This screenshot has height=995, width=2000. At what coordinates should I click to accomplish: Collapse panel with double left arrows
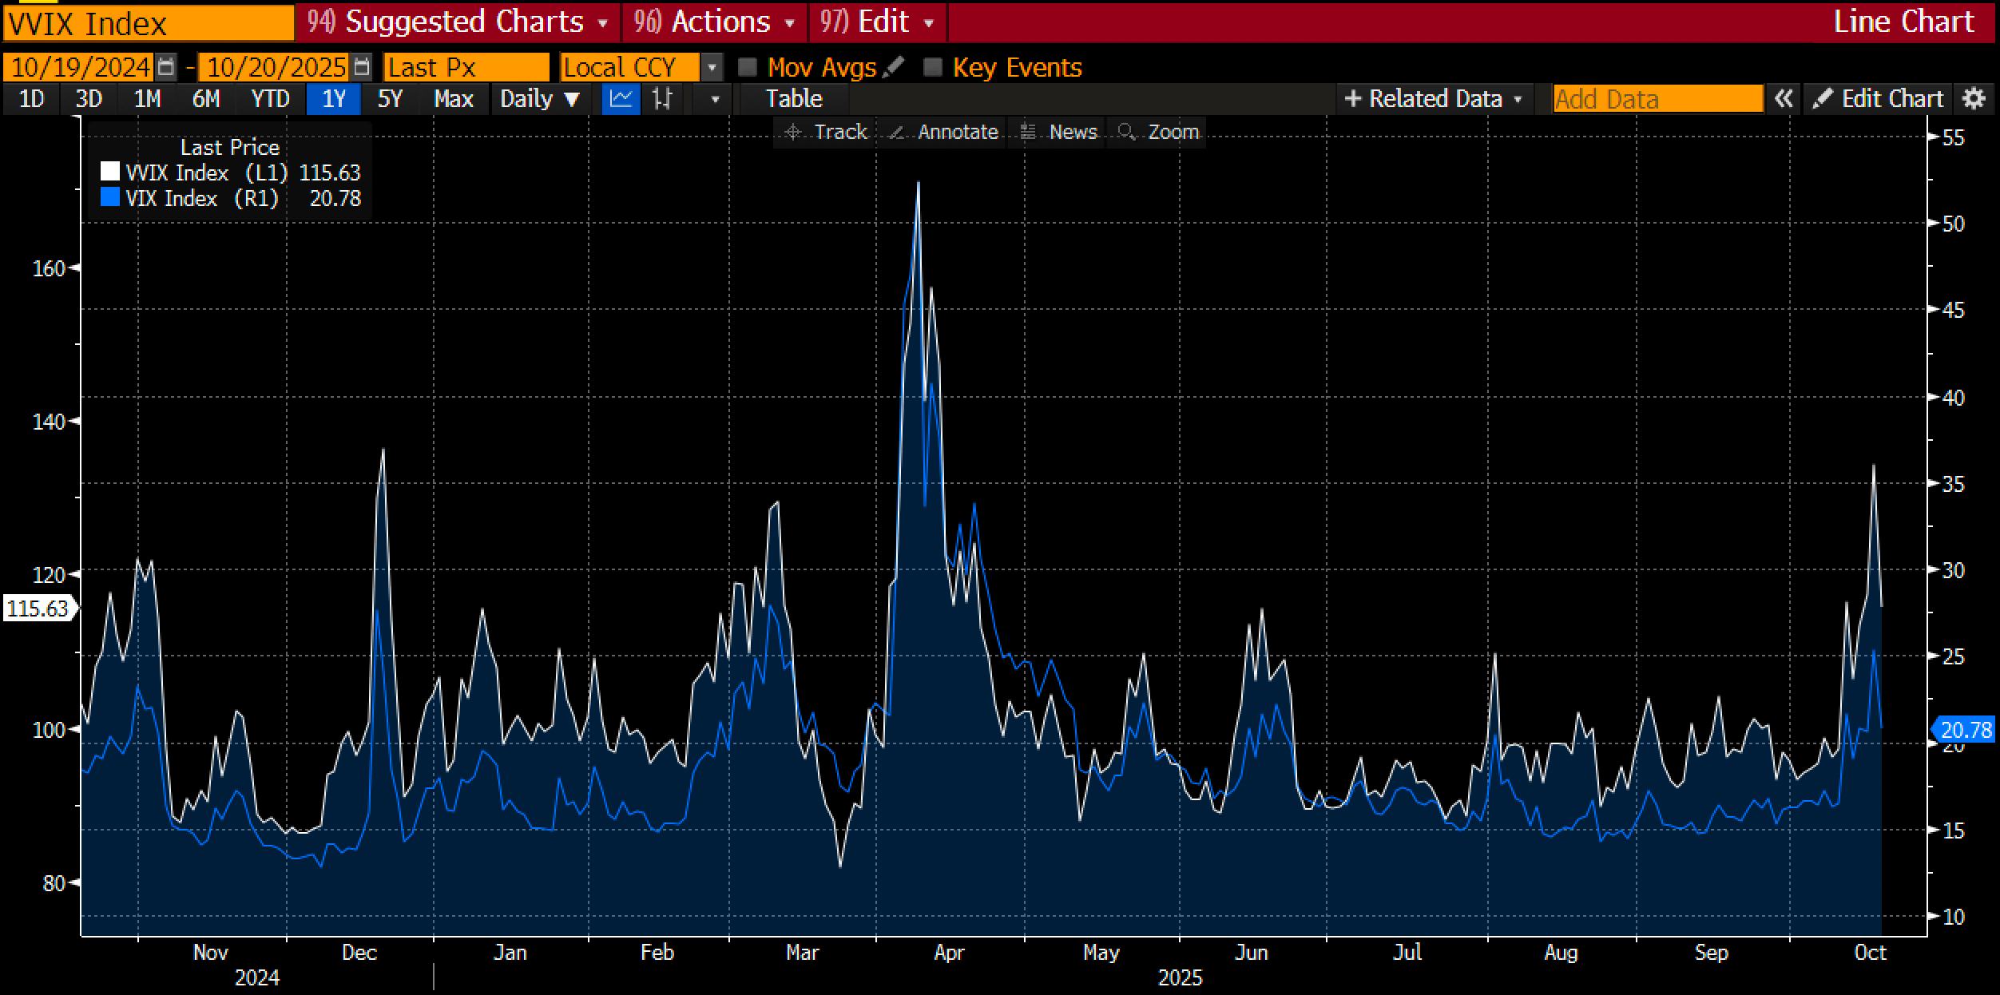pyautogui.click(x=1784, y=99)
